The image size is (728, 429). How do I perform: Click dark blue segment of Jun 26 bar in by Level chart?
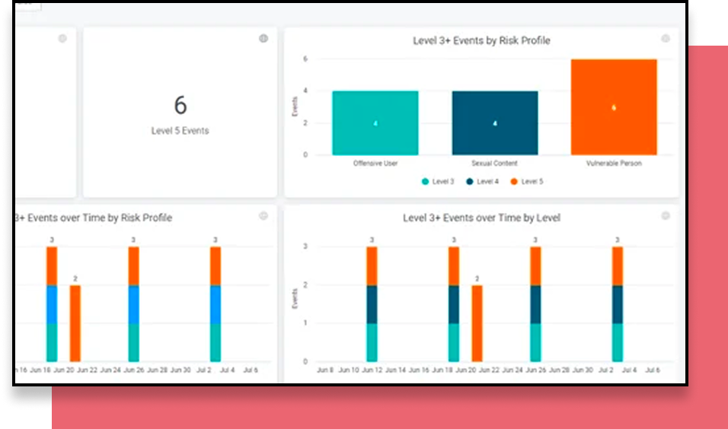coord(535,304)
